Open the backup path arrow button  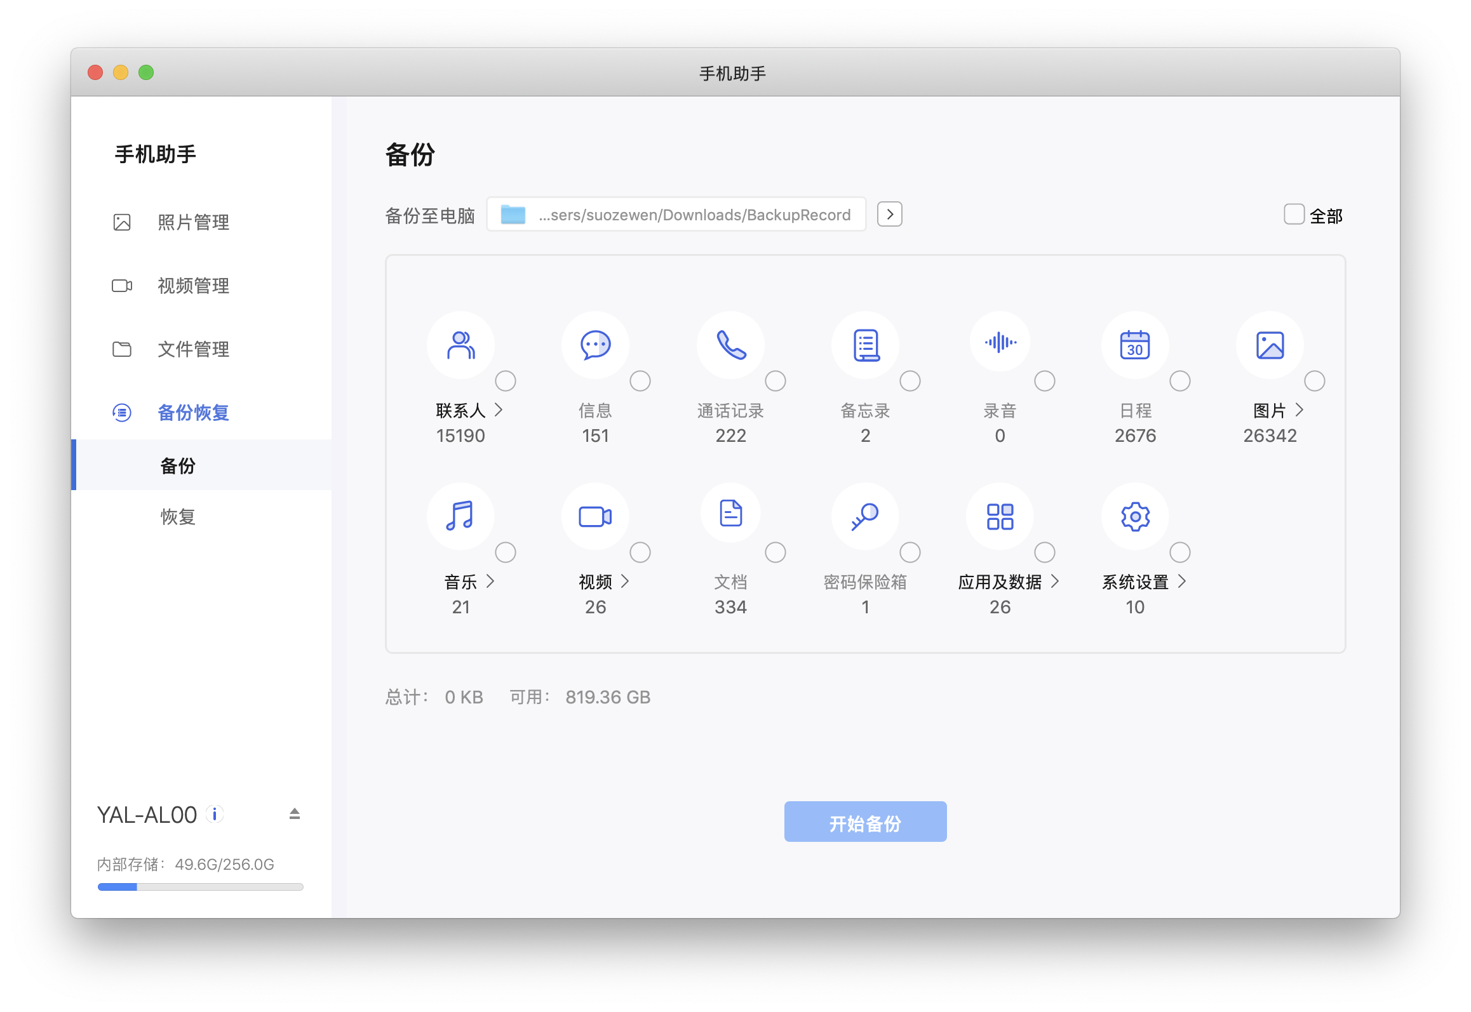pyautogui.click(x=889, y=214)
